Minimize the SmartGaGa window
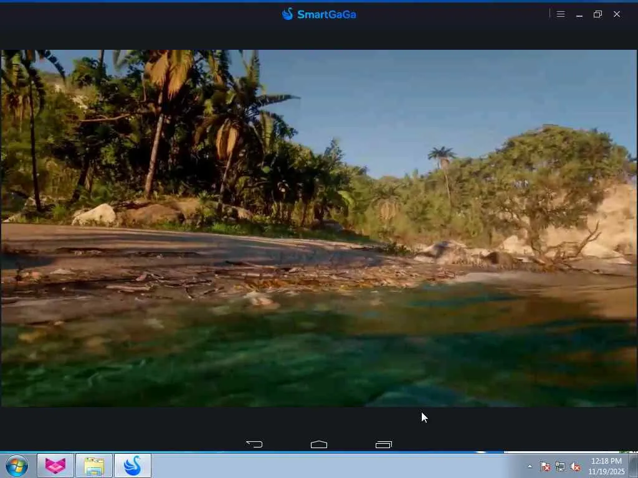The width and height of the screenshot is (638, 478). (x=579, y=15)
